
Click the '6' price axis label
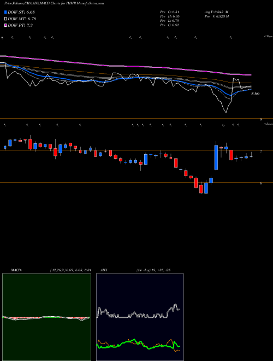(x=261, y=183)
